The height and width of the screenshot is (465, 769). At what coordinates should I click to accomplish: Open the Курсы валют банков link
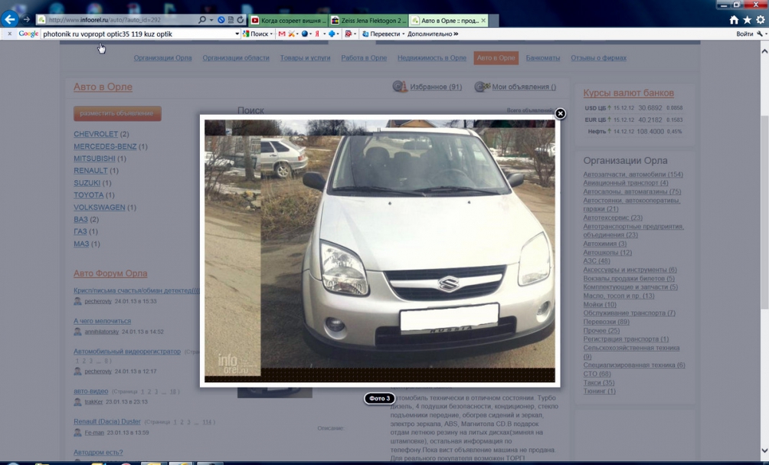[x=628, y=93]
